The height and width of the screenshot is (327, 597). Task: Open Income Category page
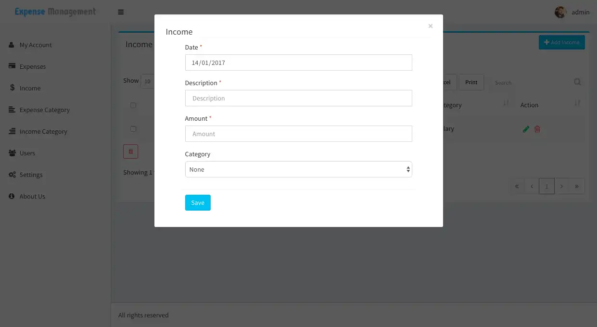click(x=43, y=131)
